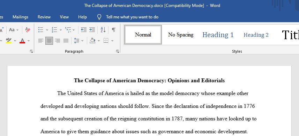Viewport: 299px width, 136px height.
Task: Click the year '1787' in the document
Action: pyautogui.click(x=177, y=119)
